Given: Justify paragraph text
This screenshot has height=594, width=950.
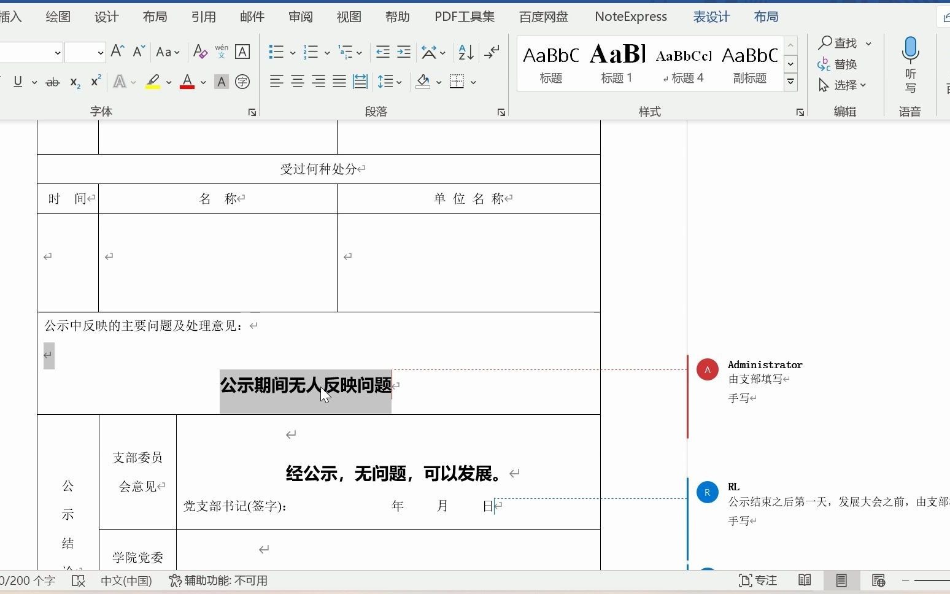Looking at the screenshot, I should click(x=339, y=82).
